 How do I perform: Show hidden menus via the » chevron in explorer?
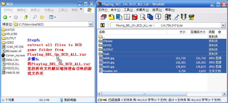81,9
